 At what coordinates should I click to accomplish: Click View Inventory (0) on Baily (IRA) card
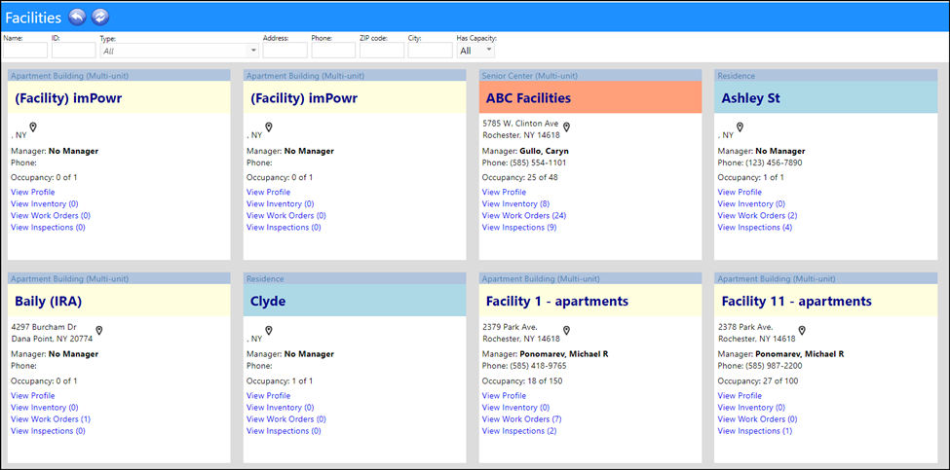coord(44,408)
